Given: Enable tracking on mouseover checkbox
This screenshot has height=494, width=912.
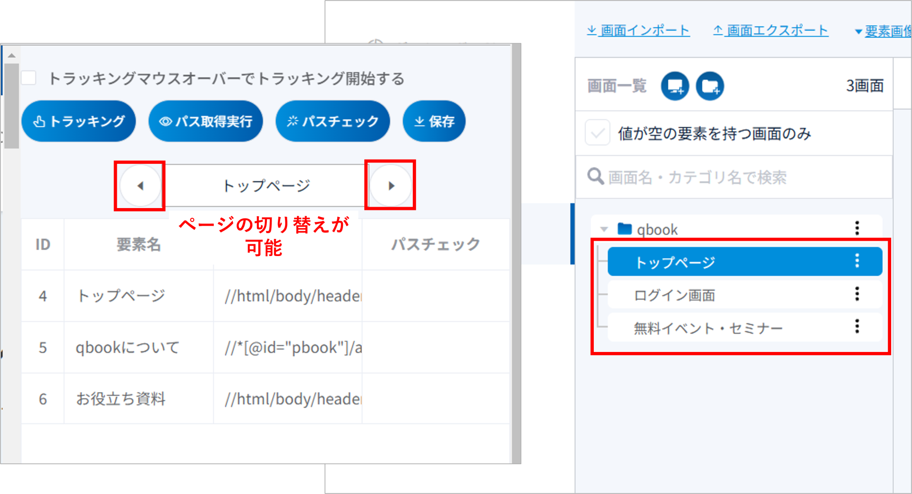Looking at the screenshot, I should point(29,78).
